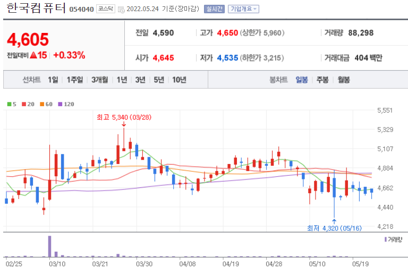Click the 05/19 date axis label
The width and height of the screenshot is (408, 275).
pos(360,264)
